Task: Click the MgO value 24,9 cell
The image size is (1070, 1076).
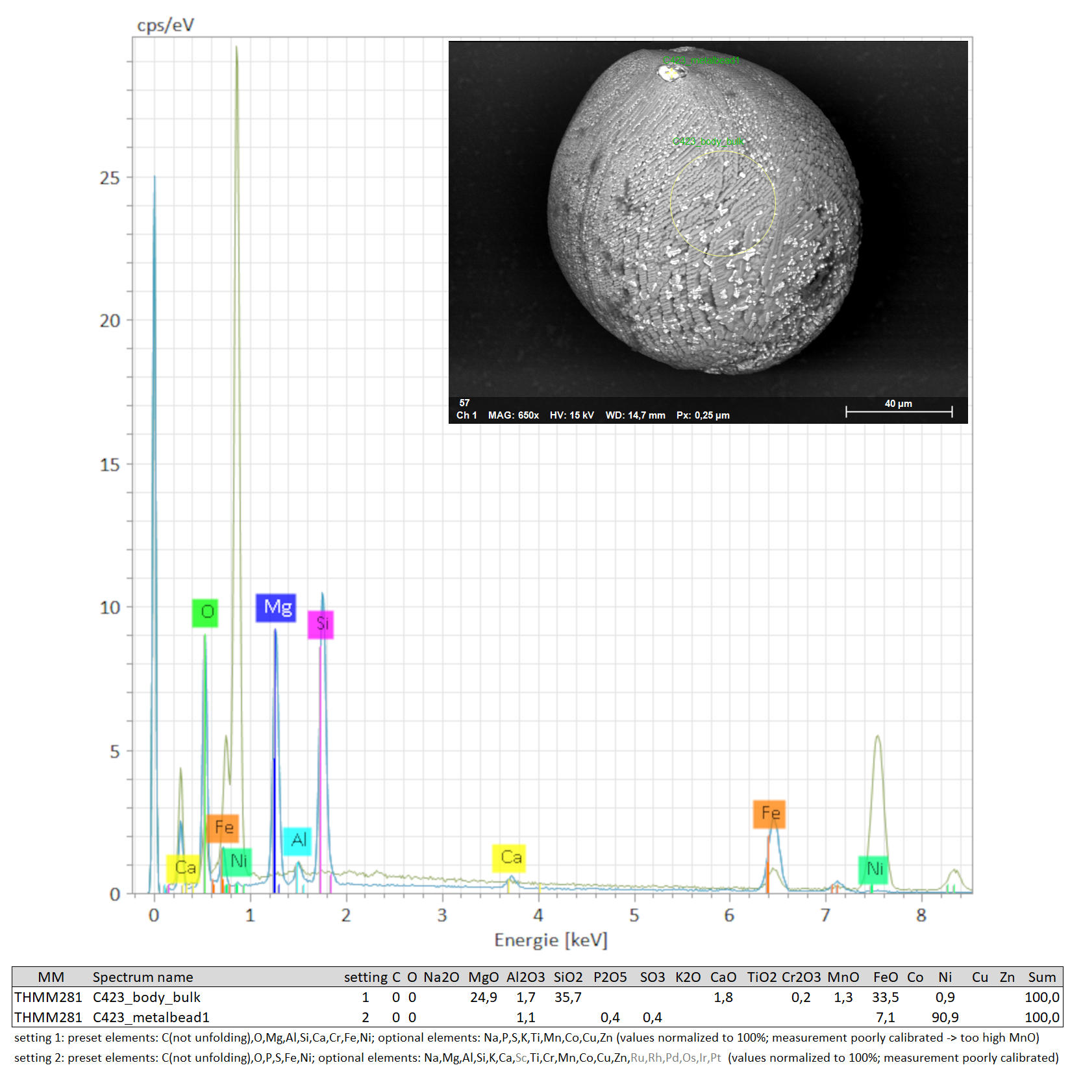Action: tap(483, 997)
